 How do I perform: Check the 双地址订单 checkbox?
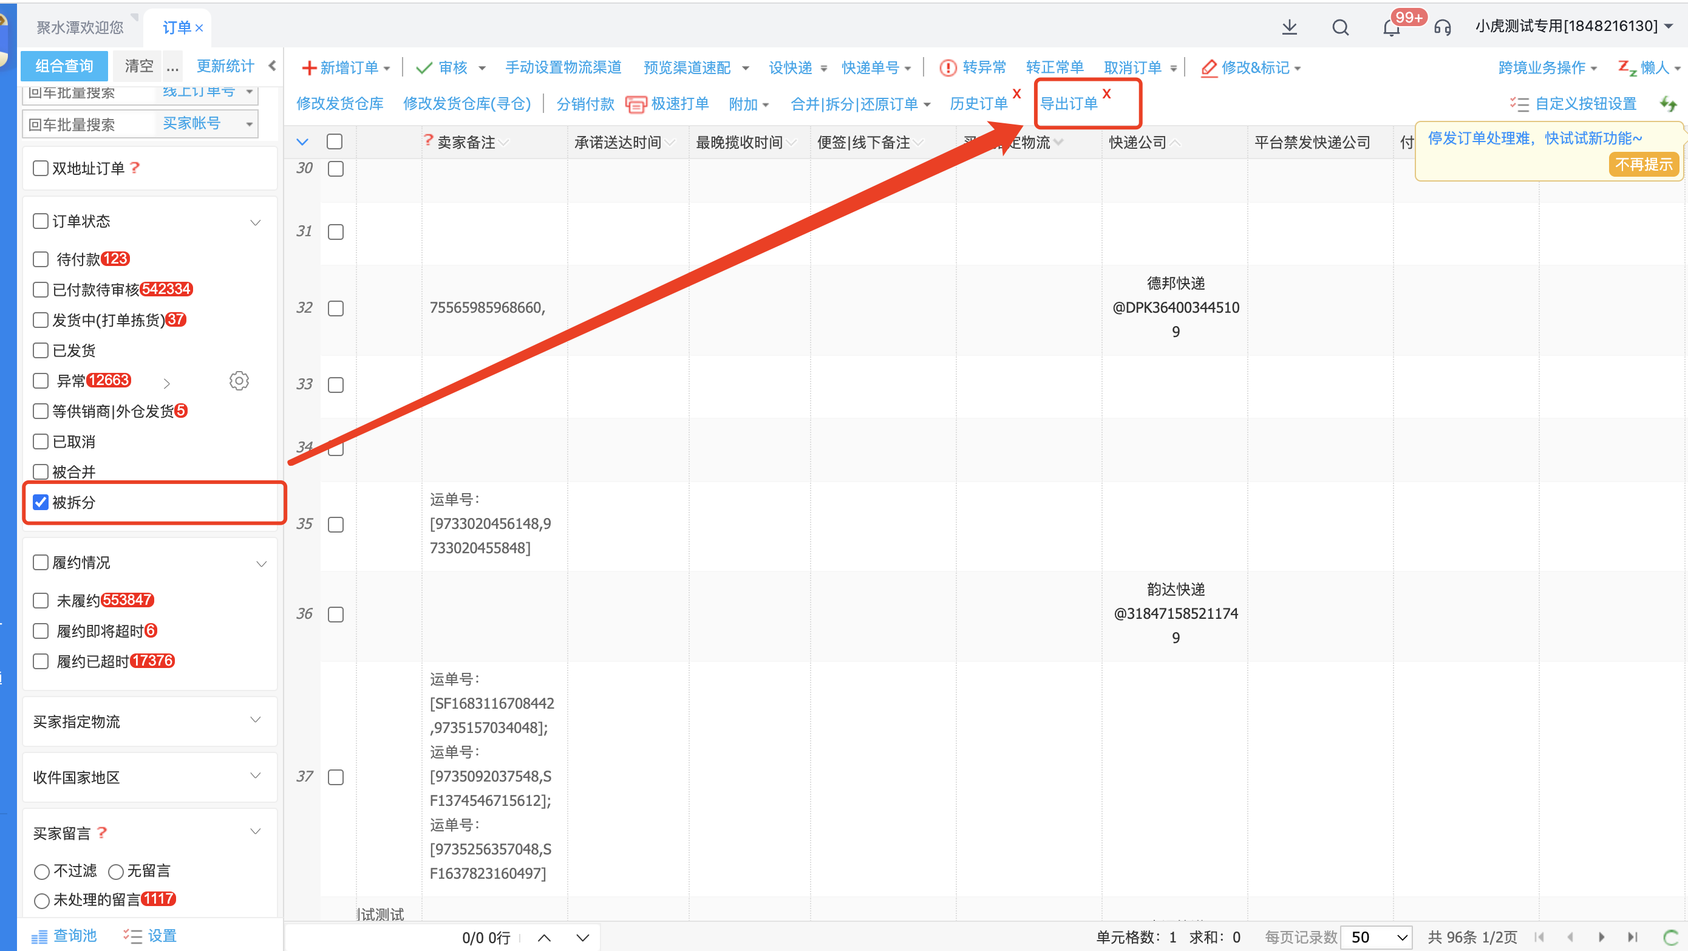pyautogui.click(x=41, y=168)
